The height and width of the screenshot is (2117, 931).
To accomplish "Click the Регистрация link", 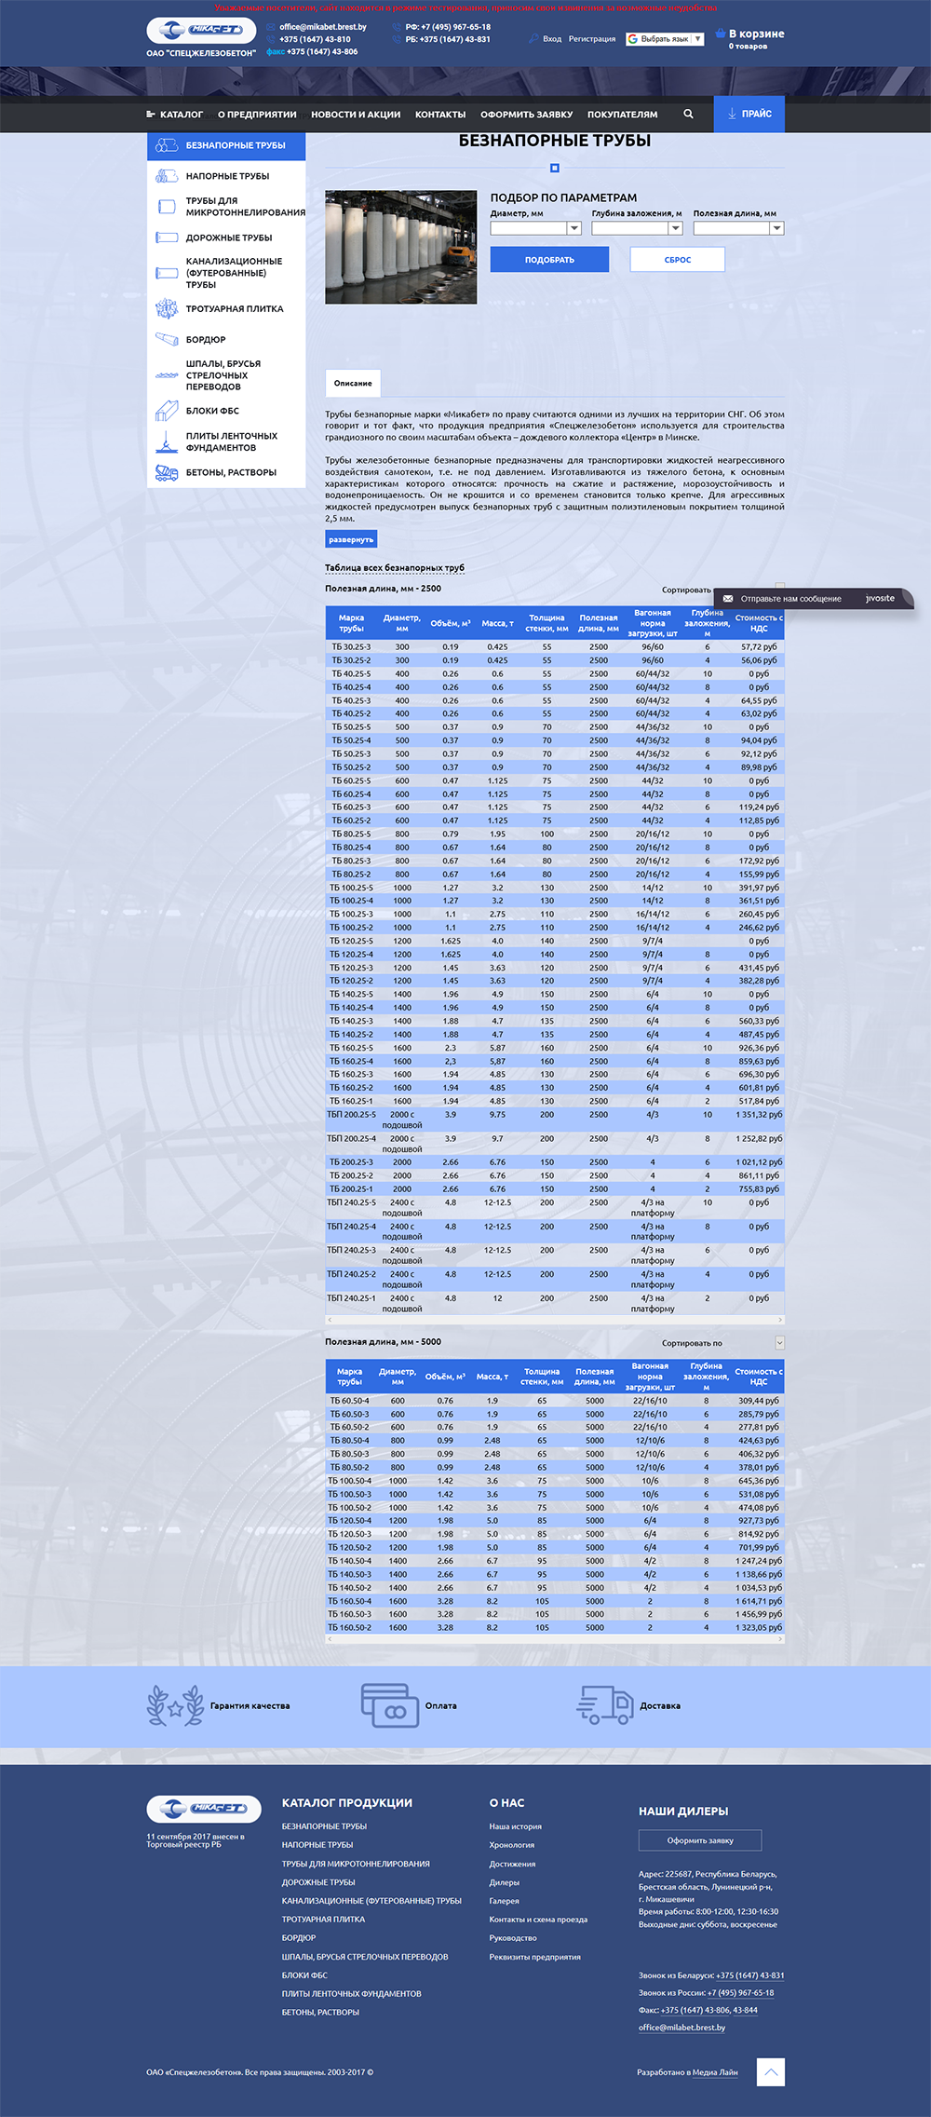I will pos(592,39).
